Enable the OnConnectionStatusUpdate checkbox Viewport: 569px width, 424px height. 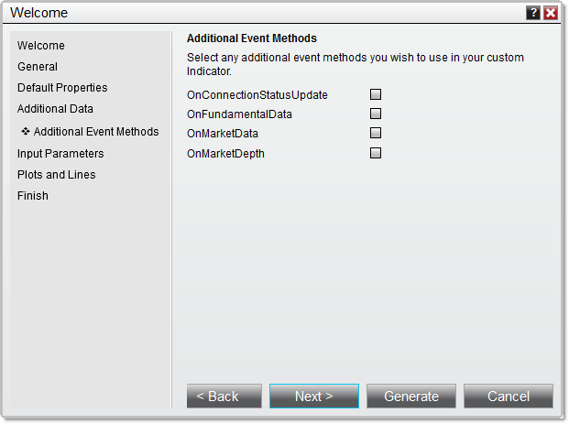pos(375,94)
